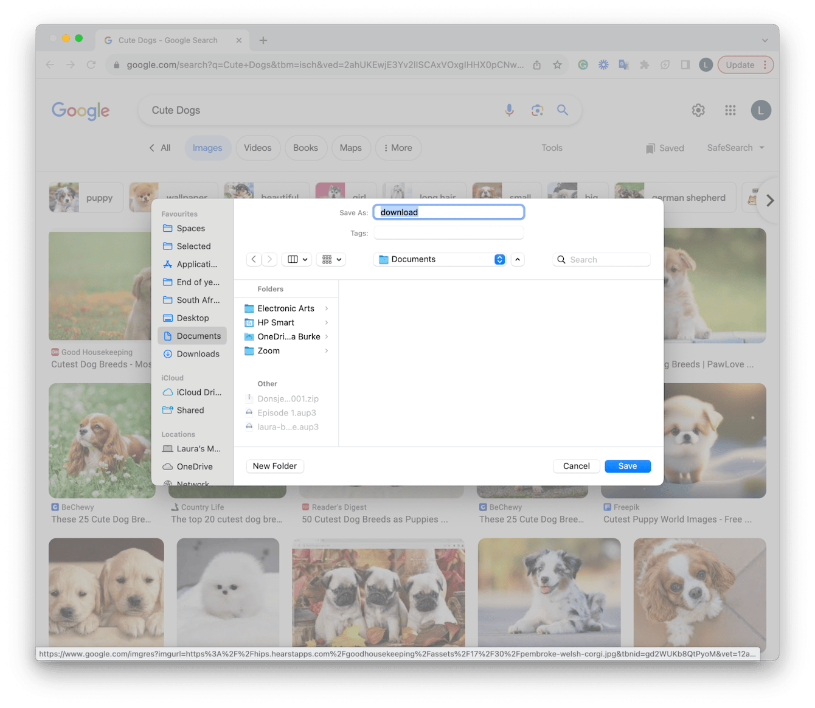Toggle SafeSearch options
Screen dimensions: 815x708
pos(735,148)
